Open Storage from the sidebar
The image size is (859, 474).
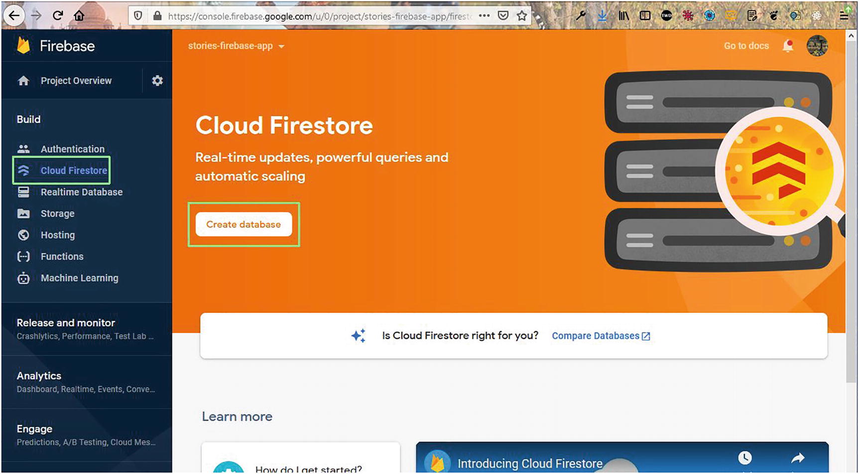pos(57,213)
